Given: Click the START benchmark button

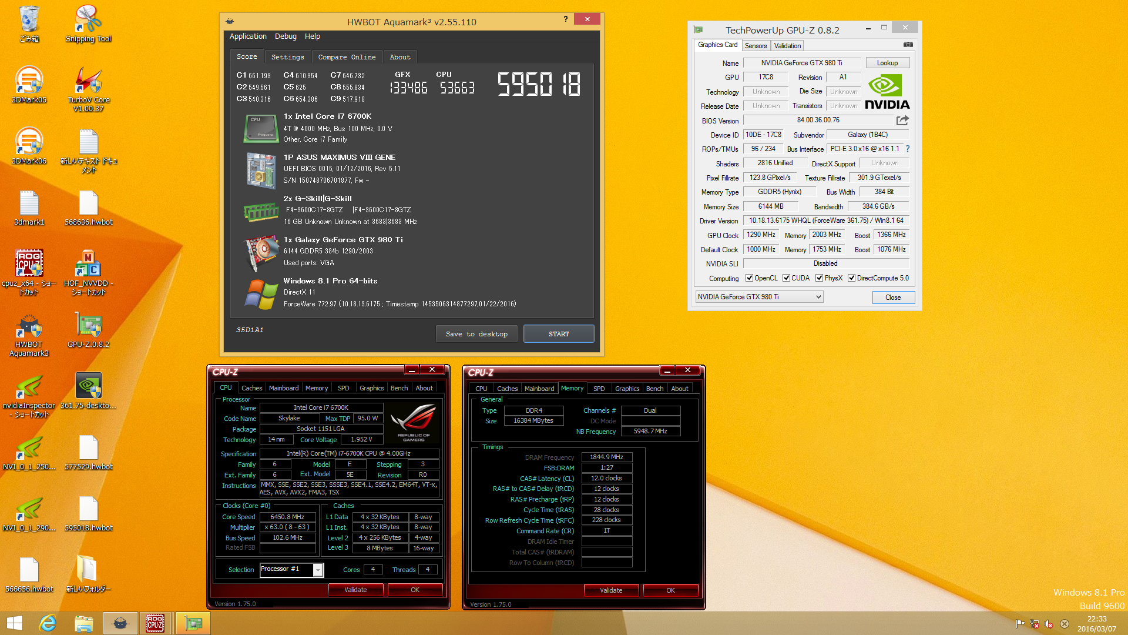Looking at the screenshot, I should 559,334.
